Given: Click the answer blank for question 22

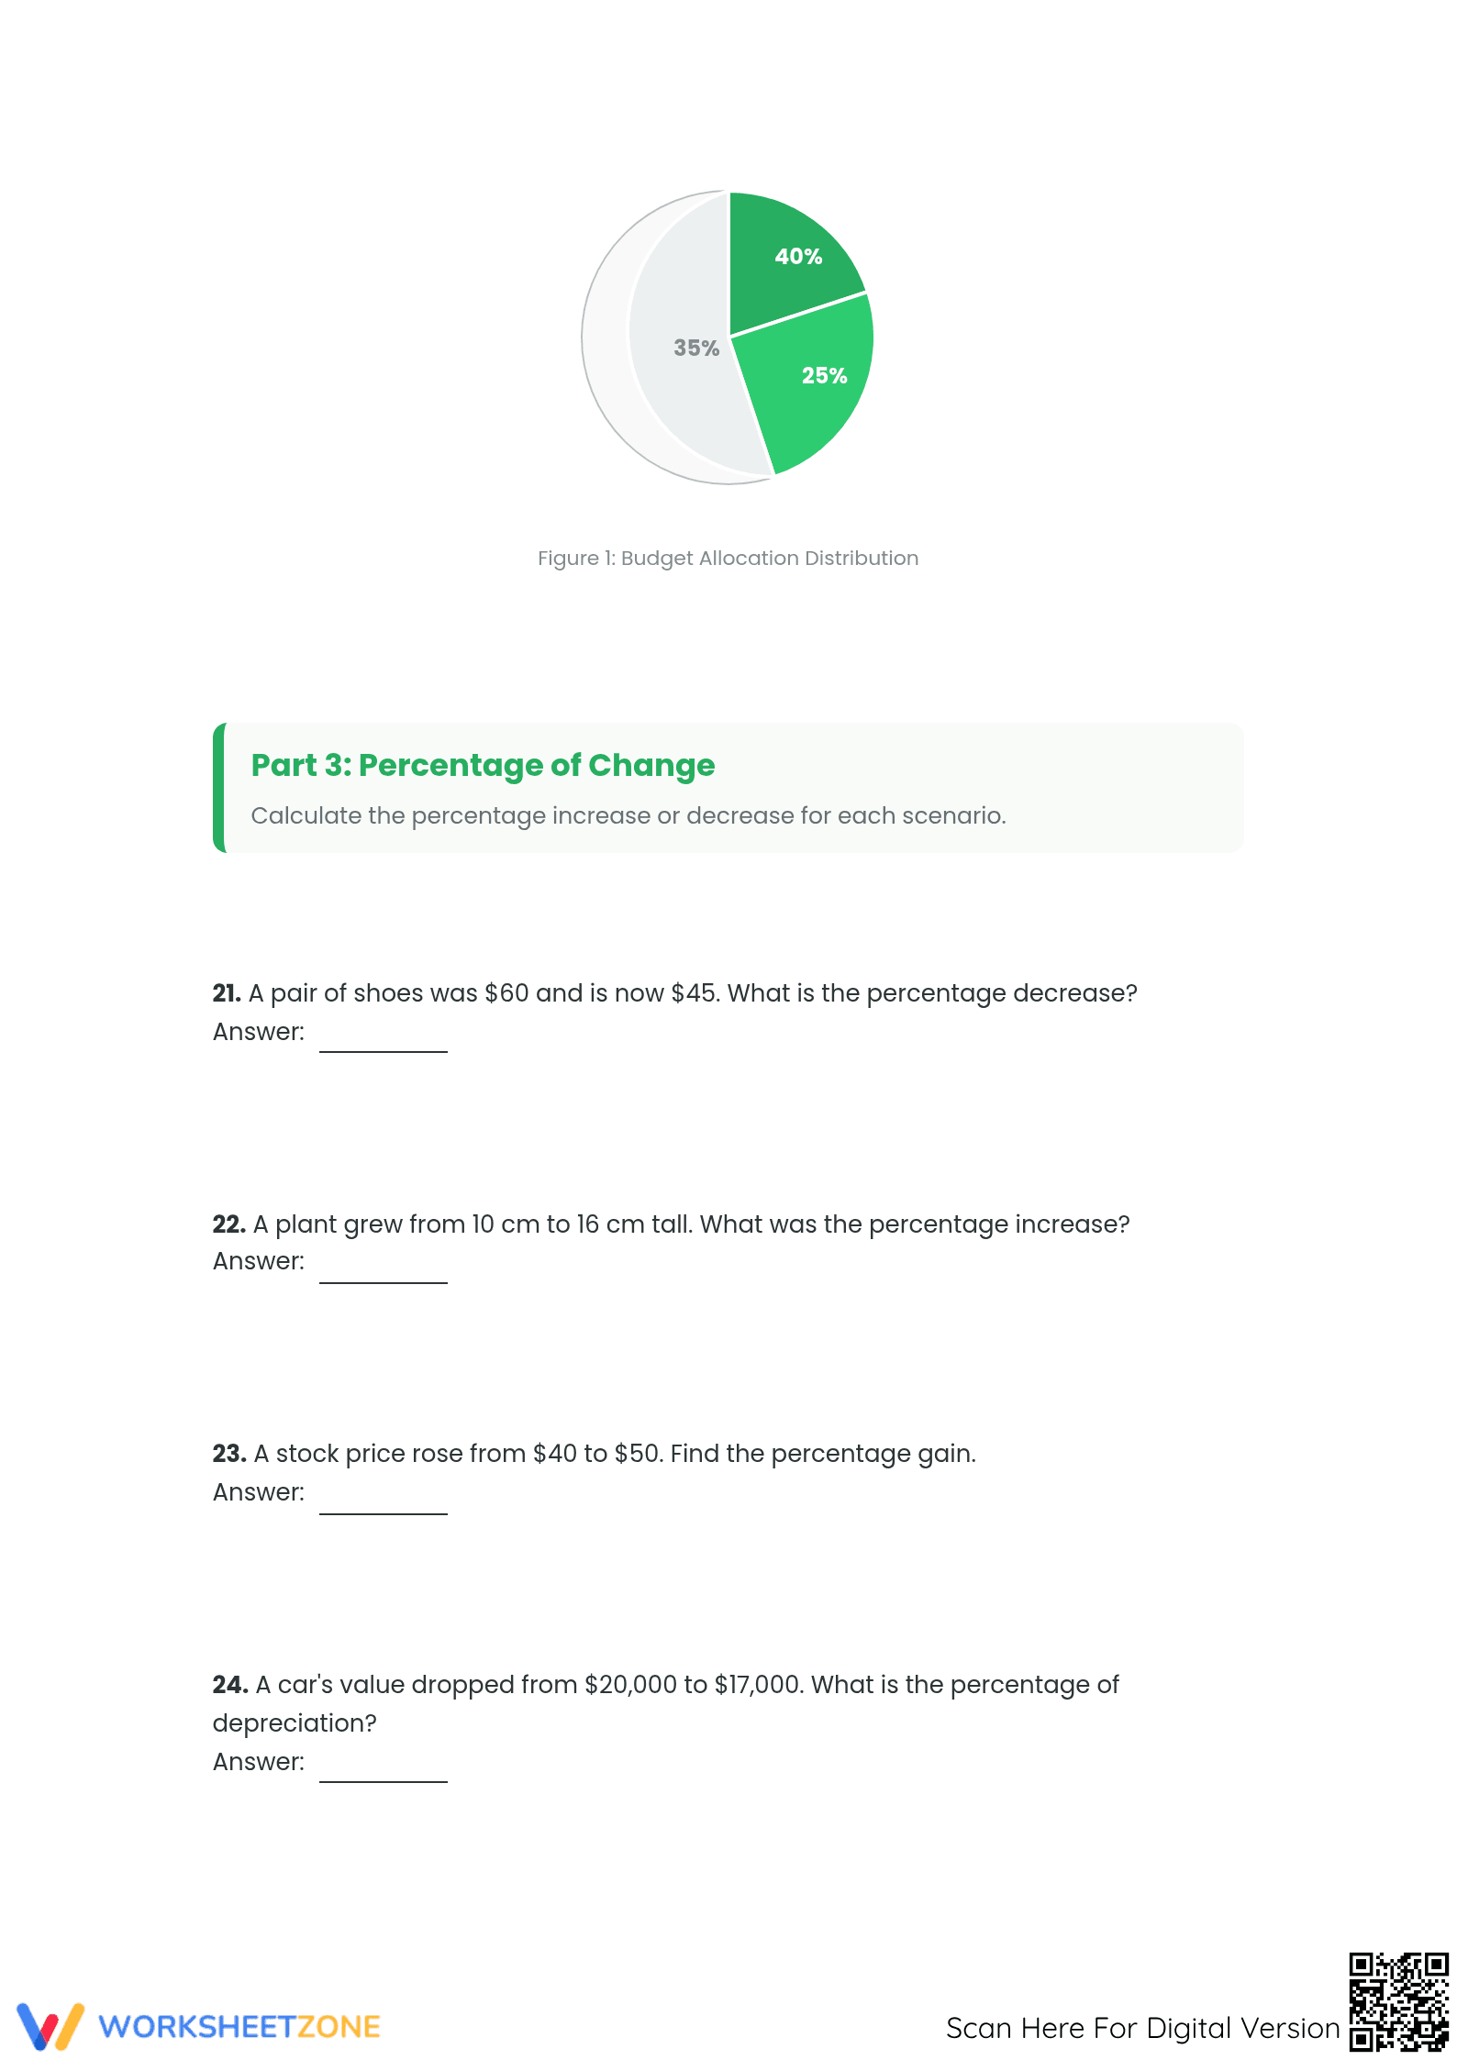Looking at the screenshot, I should point(384,1267).
